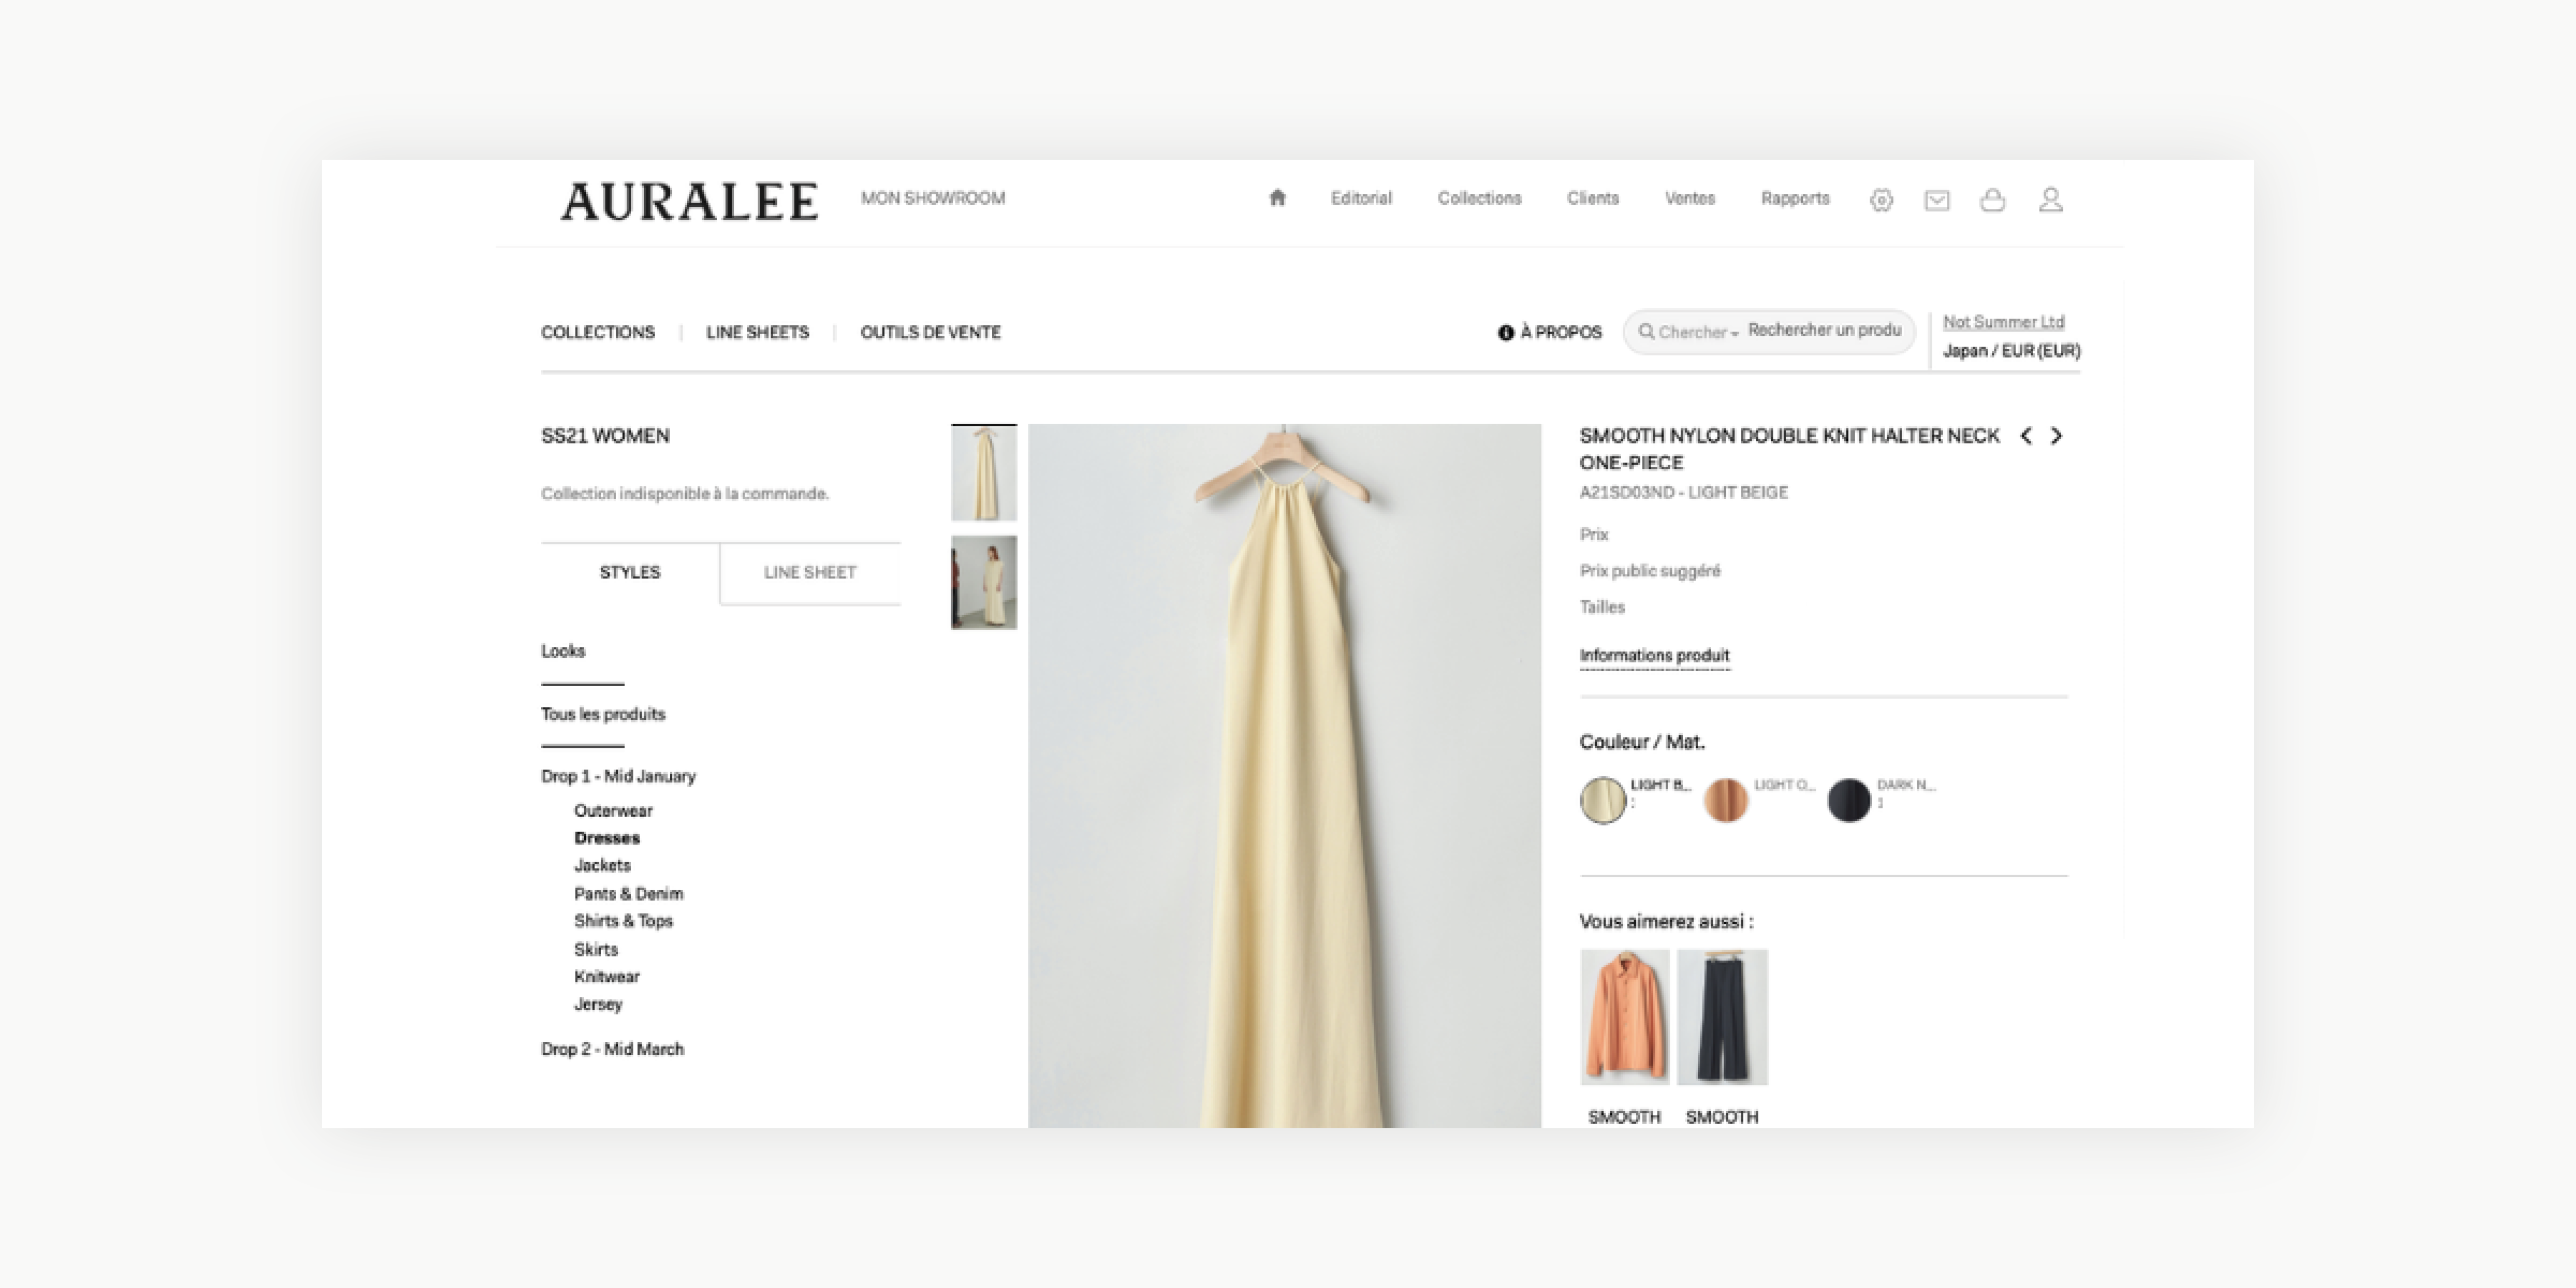Open the Rapports menu item
Screen dimensions: 2576x1288
pos(1795,198)
